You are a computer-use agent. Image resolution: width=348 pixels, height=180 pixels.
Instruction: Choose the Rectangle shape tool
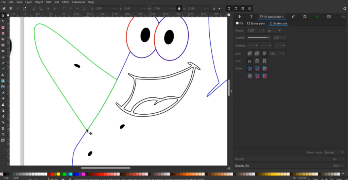3,27
